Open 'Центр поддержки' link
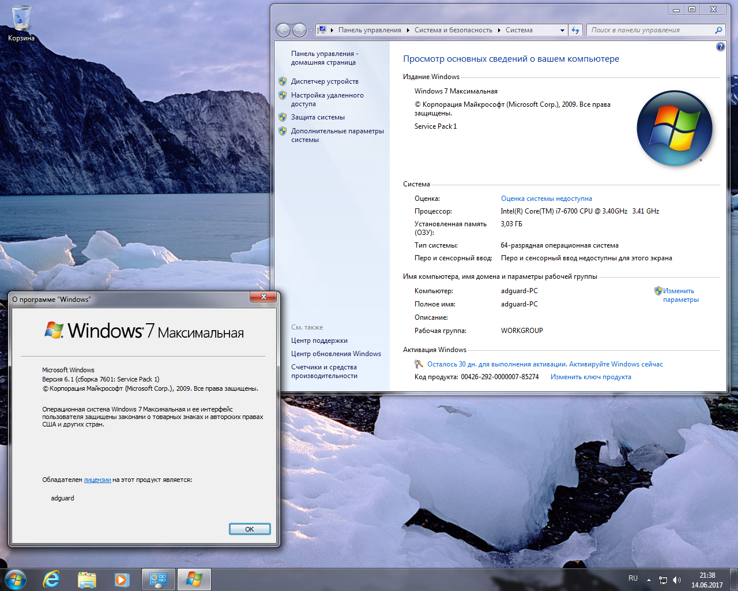 click(319, 341)
